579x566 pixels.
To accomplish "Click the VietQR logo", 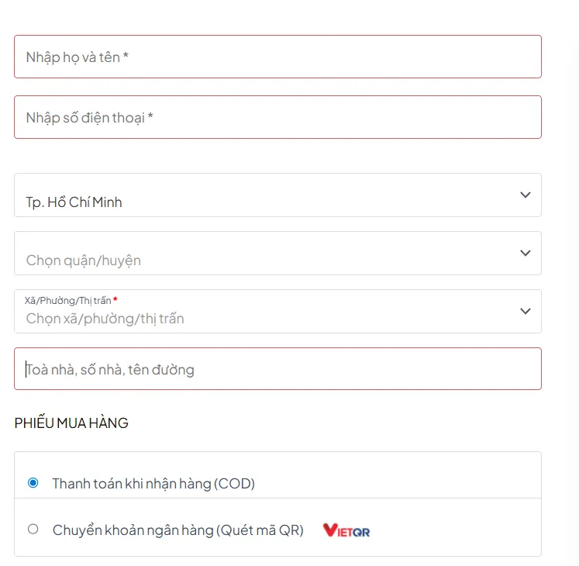I will [346, 531].
